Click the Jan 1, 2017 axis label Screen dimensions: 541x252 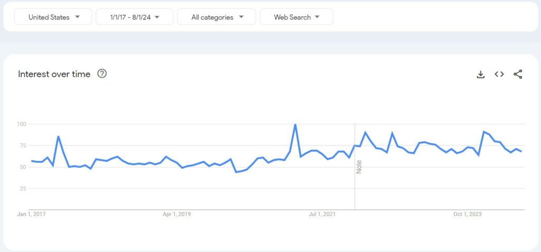(x=31, y=214)
